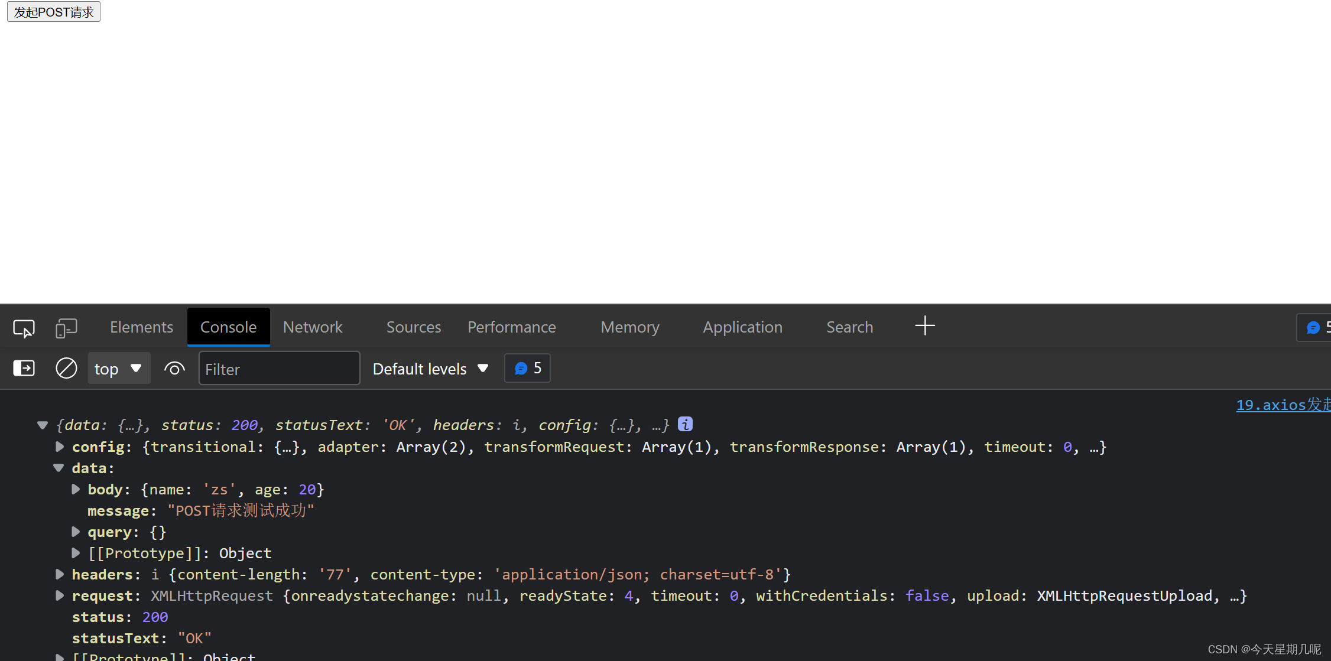Image resolution: width=1331 pixels, height=661 pixels.
Task: Click the plus icon to add tab
Action: tap(925, 326)
